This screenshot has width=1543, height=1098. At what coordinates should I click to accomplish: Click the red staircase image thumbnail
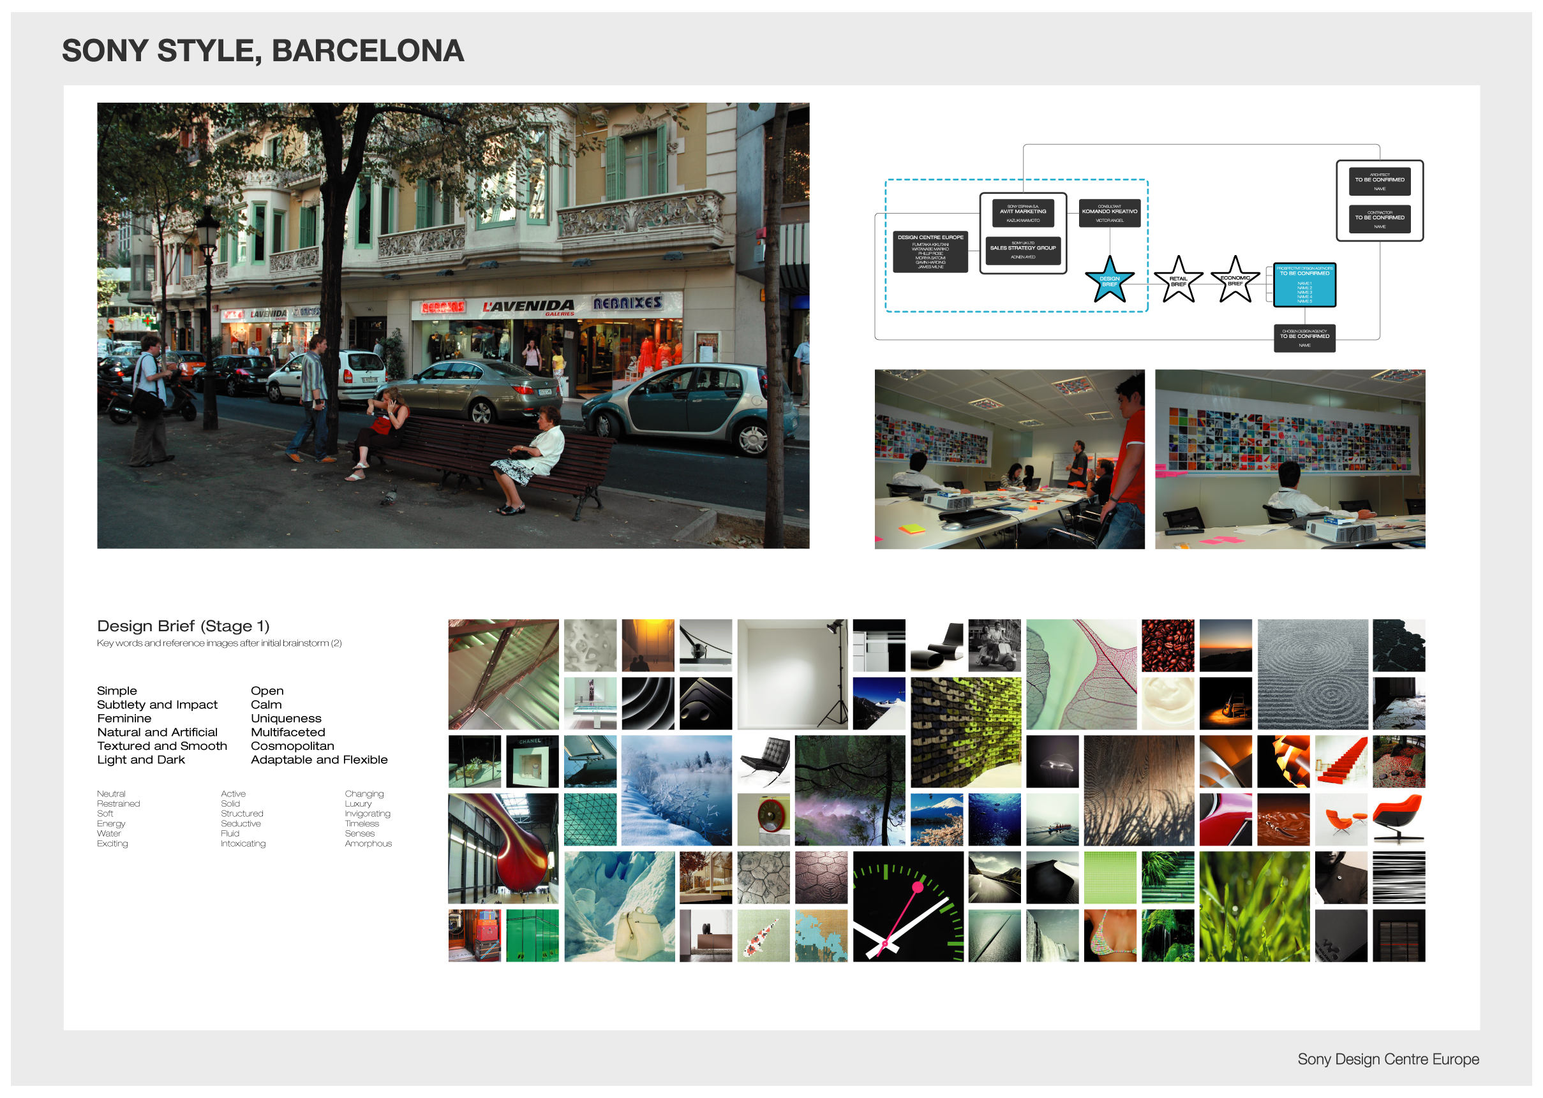click(x=1341, y=761)
